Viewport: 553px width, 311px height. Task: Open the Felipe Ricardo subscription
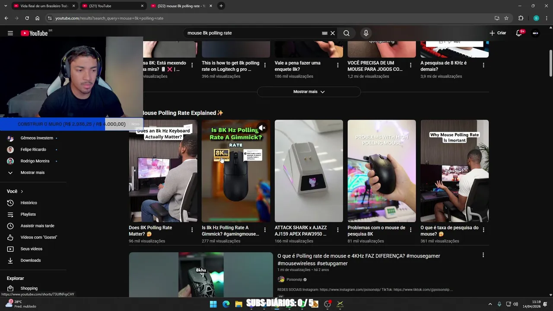tap(33, 149)
